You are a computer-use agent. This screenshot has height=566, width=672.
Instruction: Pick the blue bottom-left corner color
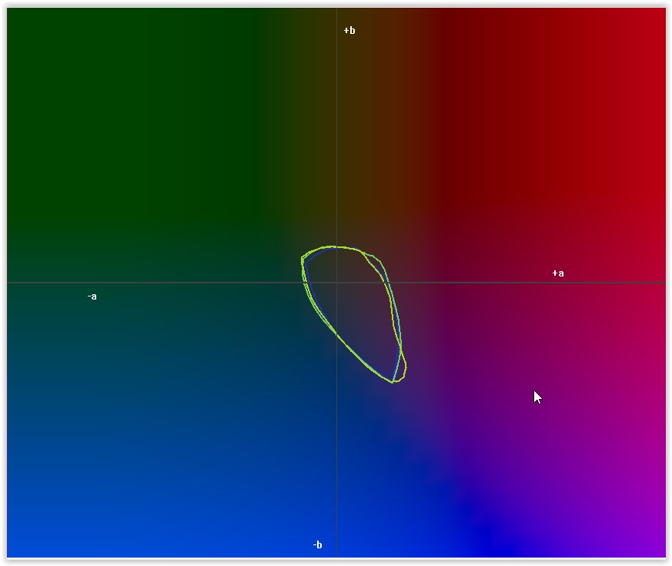pyautogui.click(x=19, y=547)
